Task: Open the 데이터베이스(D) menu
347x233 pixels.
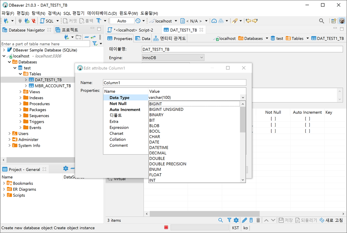Action: 102,13
